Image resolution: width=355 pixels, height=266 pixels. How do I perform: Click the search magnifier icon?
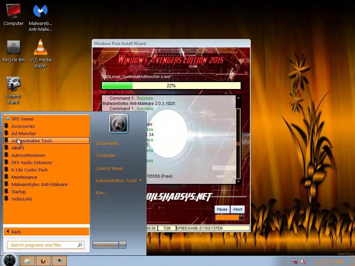(80, 245)
